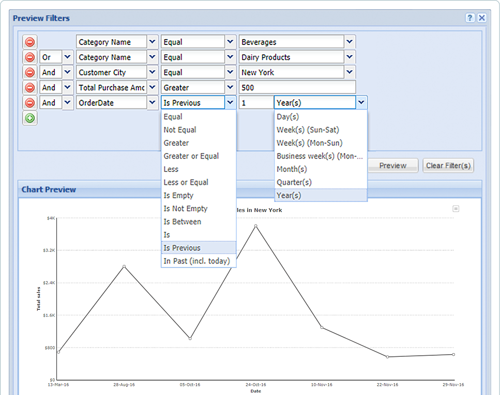The image size is (500, 395).
Task: Open the Equal operator dropdown in the New York row
Action: click(230, 72)
